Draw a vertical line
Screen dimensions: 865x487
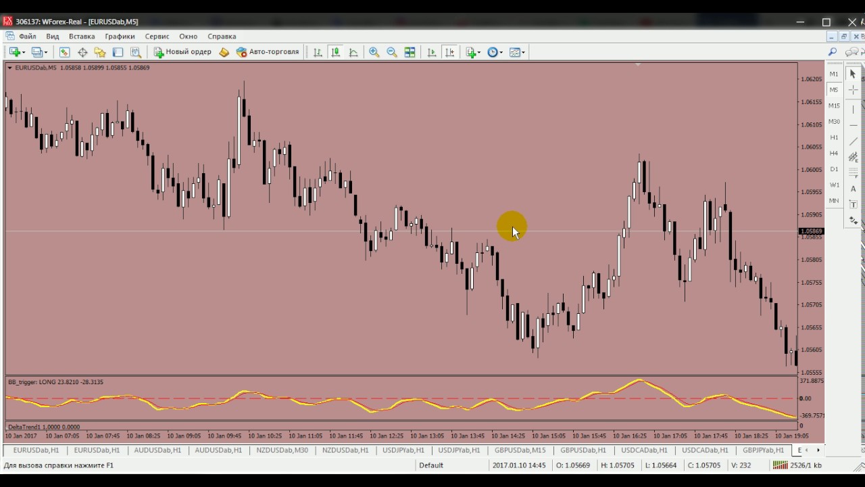[853, 110]
